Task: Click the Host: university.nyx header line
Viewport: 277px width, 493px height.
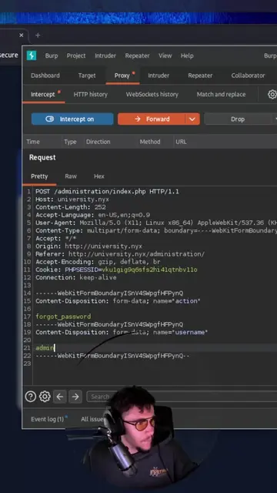Action: coord(72,200)
